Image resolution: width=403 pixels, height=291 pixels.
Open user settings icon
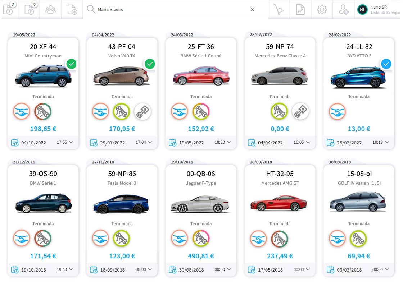pyautogui.click(x=344, y=9)
